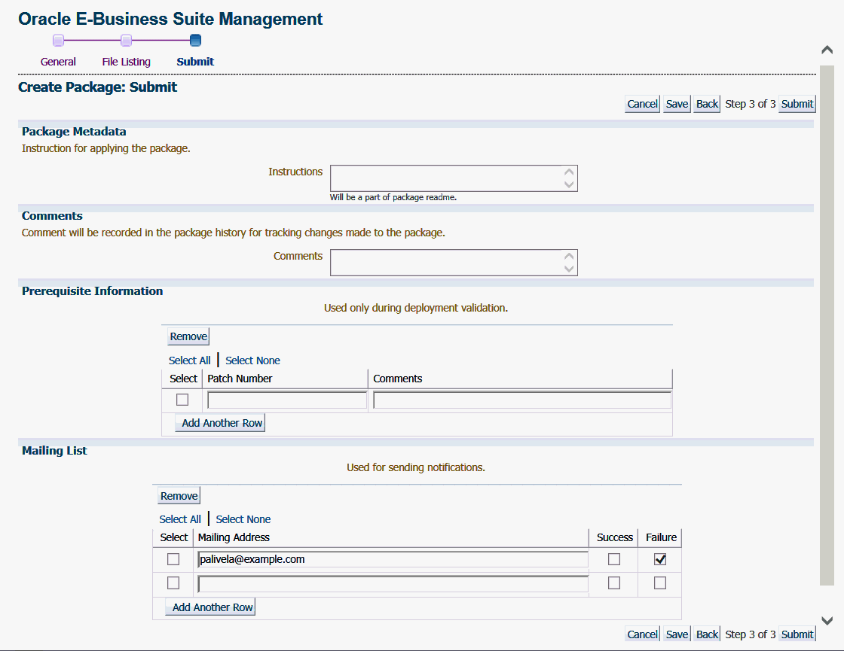Click Add Another Row under Mailing List

pyautogui.click(x=211, y=607)
